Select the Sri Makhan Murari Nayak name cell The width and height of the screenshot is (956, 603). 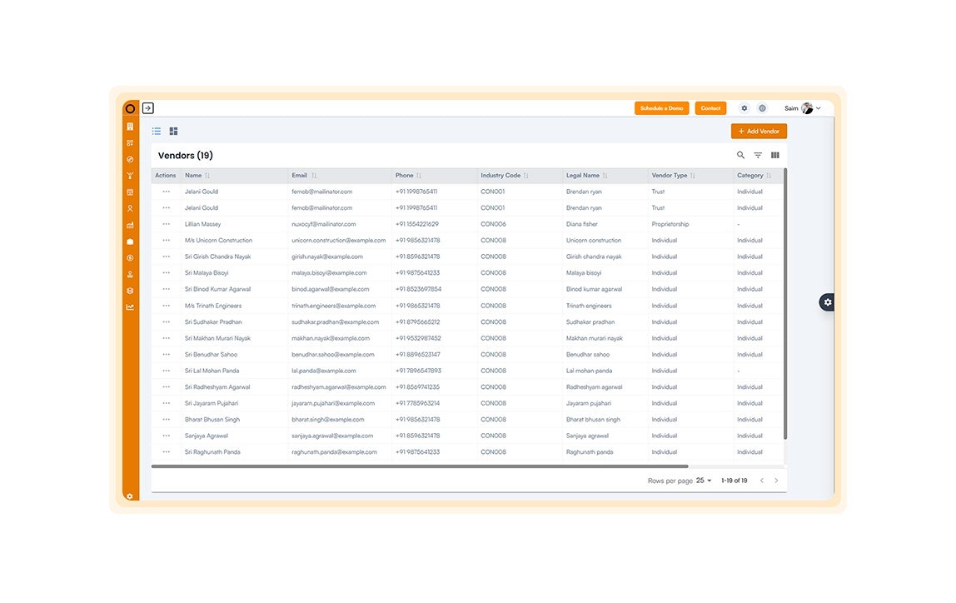click(217, 338)
